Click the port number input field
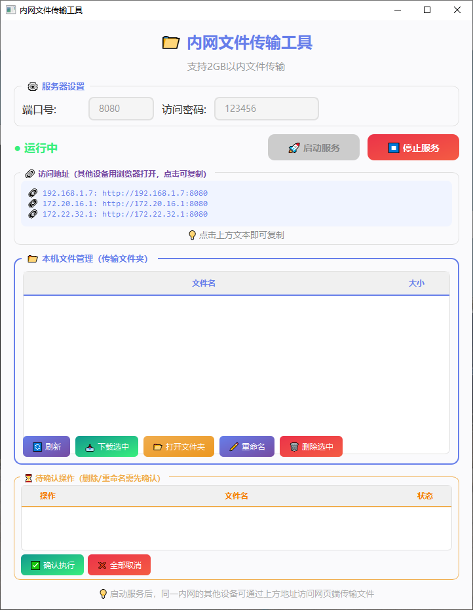473x610 pixels. click(121, 109)
